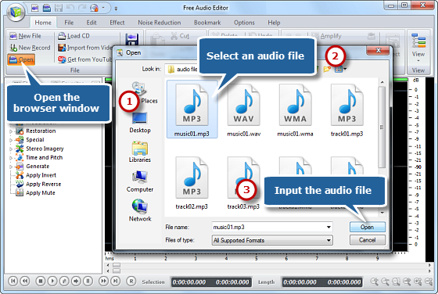The image size is (438, 294).
Task: Jump to end with skip-forward button
Action: tap(116, 281)
